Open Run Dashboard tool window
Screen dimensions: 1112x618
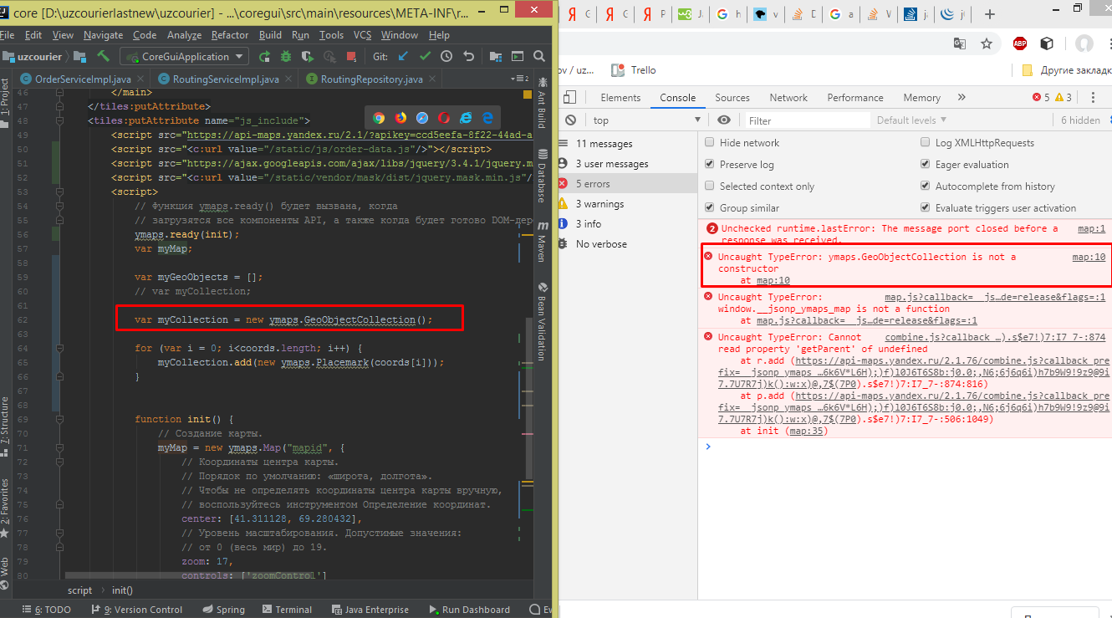click(468, 610)
